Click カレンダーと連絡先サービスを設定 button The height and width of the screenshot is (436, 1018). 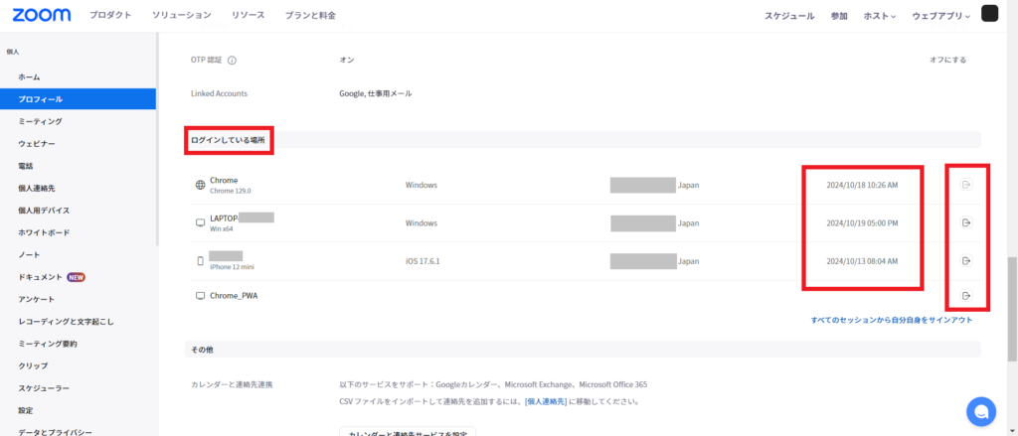coord(408,432)
